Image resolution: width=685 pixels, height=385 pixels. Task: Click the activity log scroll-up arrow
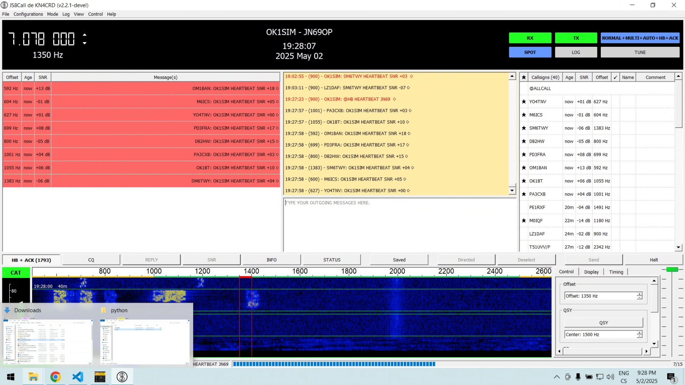click(512, 77)
